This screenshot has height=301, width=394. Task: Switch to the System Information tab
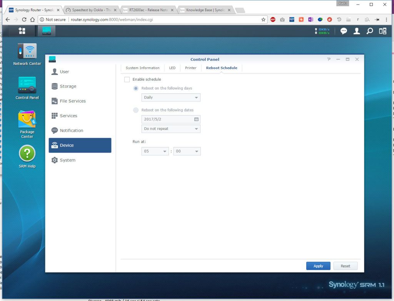(142, 68)
